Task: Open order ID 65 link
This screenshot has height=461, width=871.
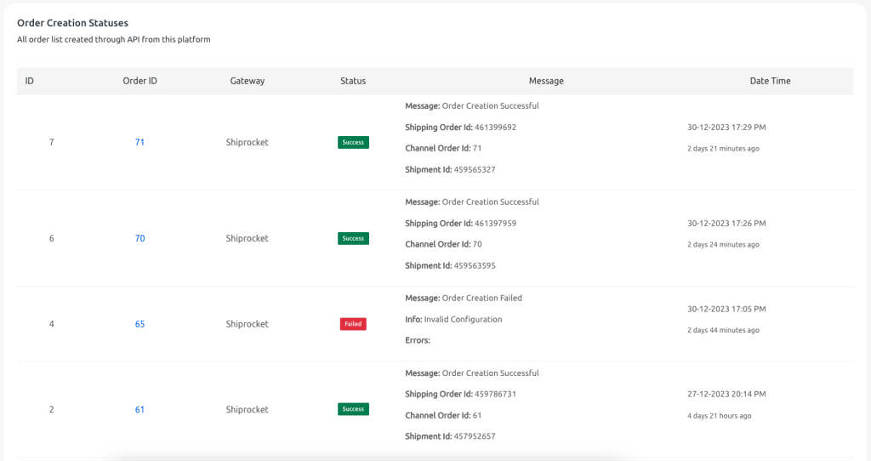Action: pyautogui.click(x=139, y=324)
